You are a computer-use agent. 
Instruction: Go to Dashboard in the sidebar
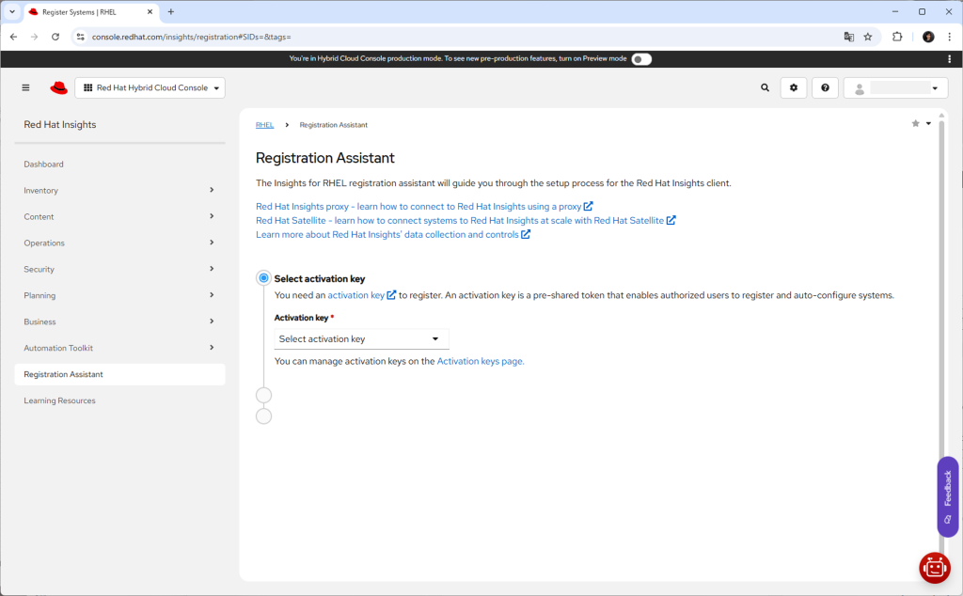click(x=44, y=164)
